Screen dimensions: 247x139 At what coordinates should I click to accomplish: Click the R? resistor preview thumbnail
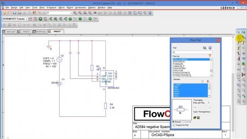(182, 110)
